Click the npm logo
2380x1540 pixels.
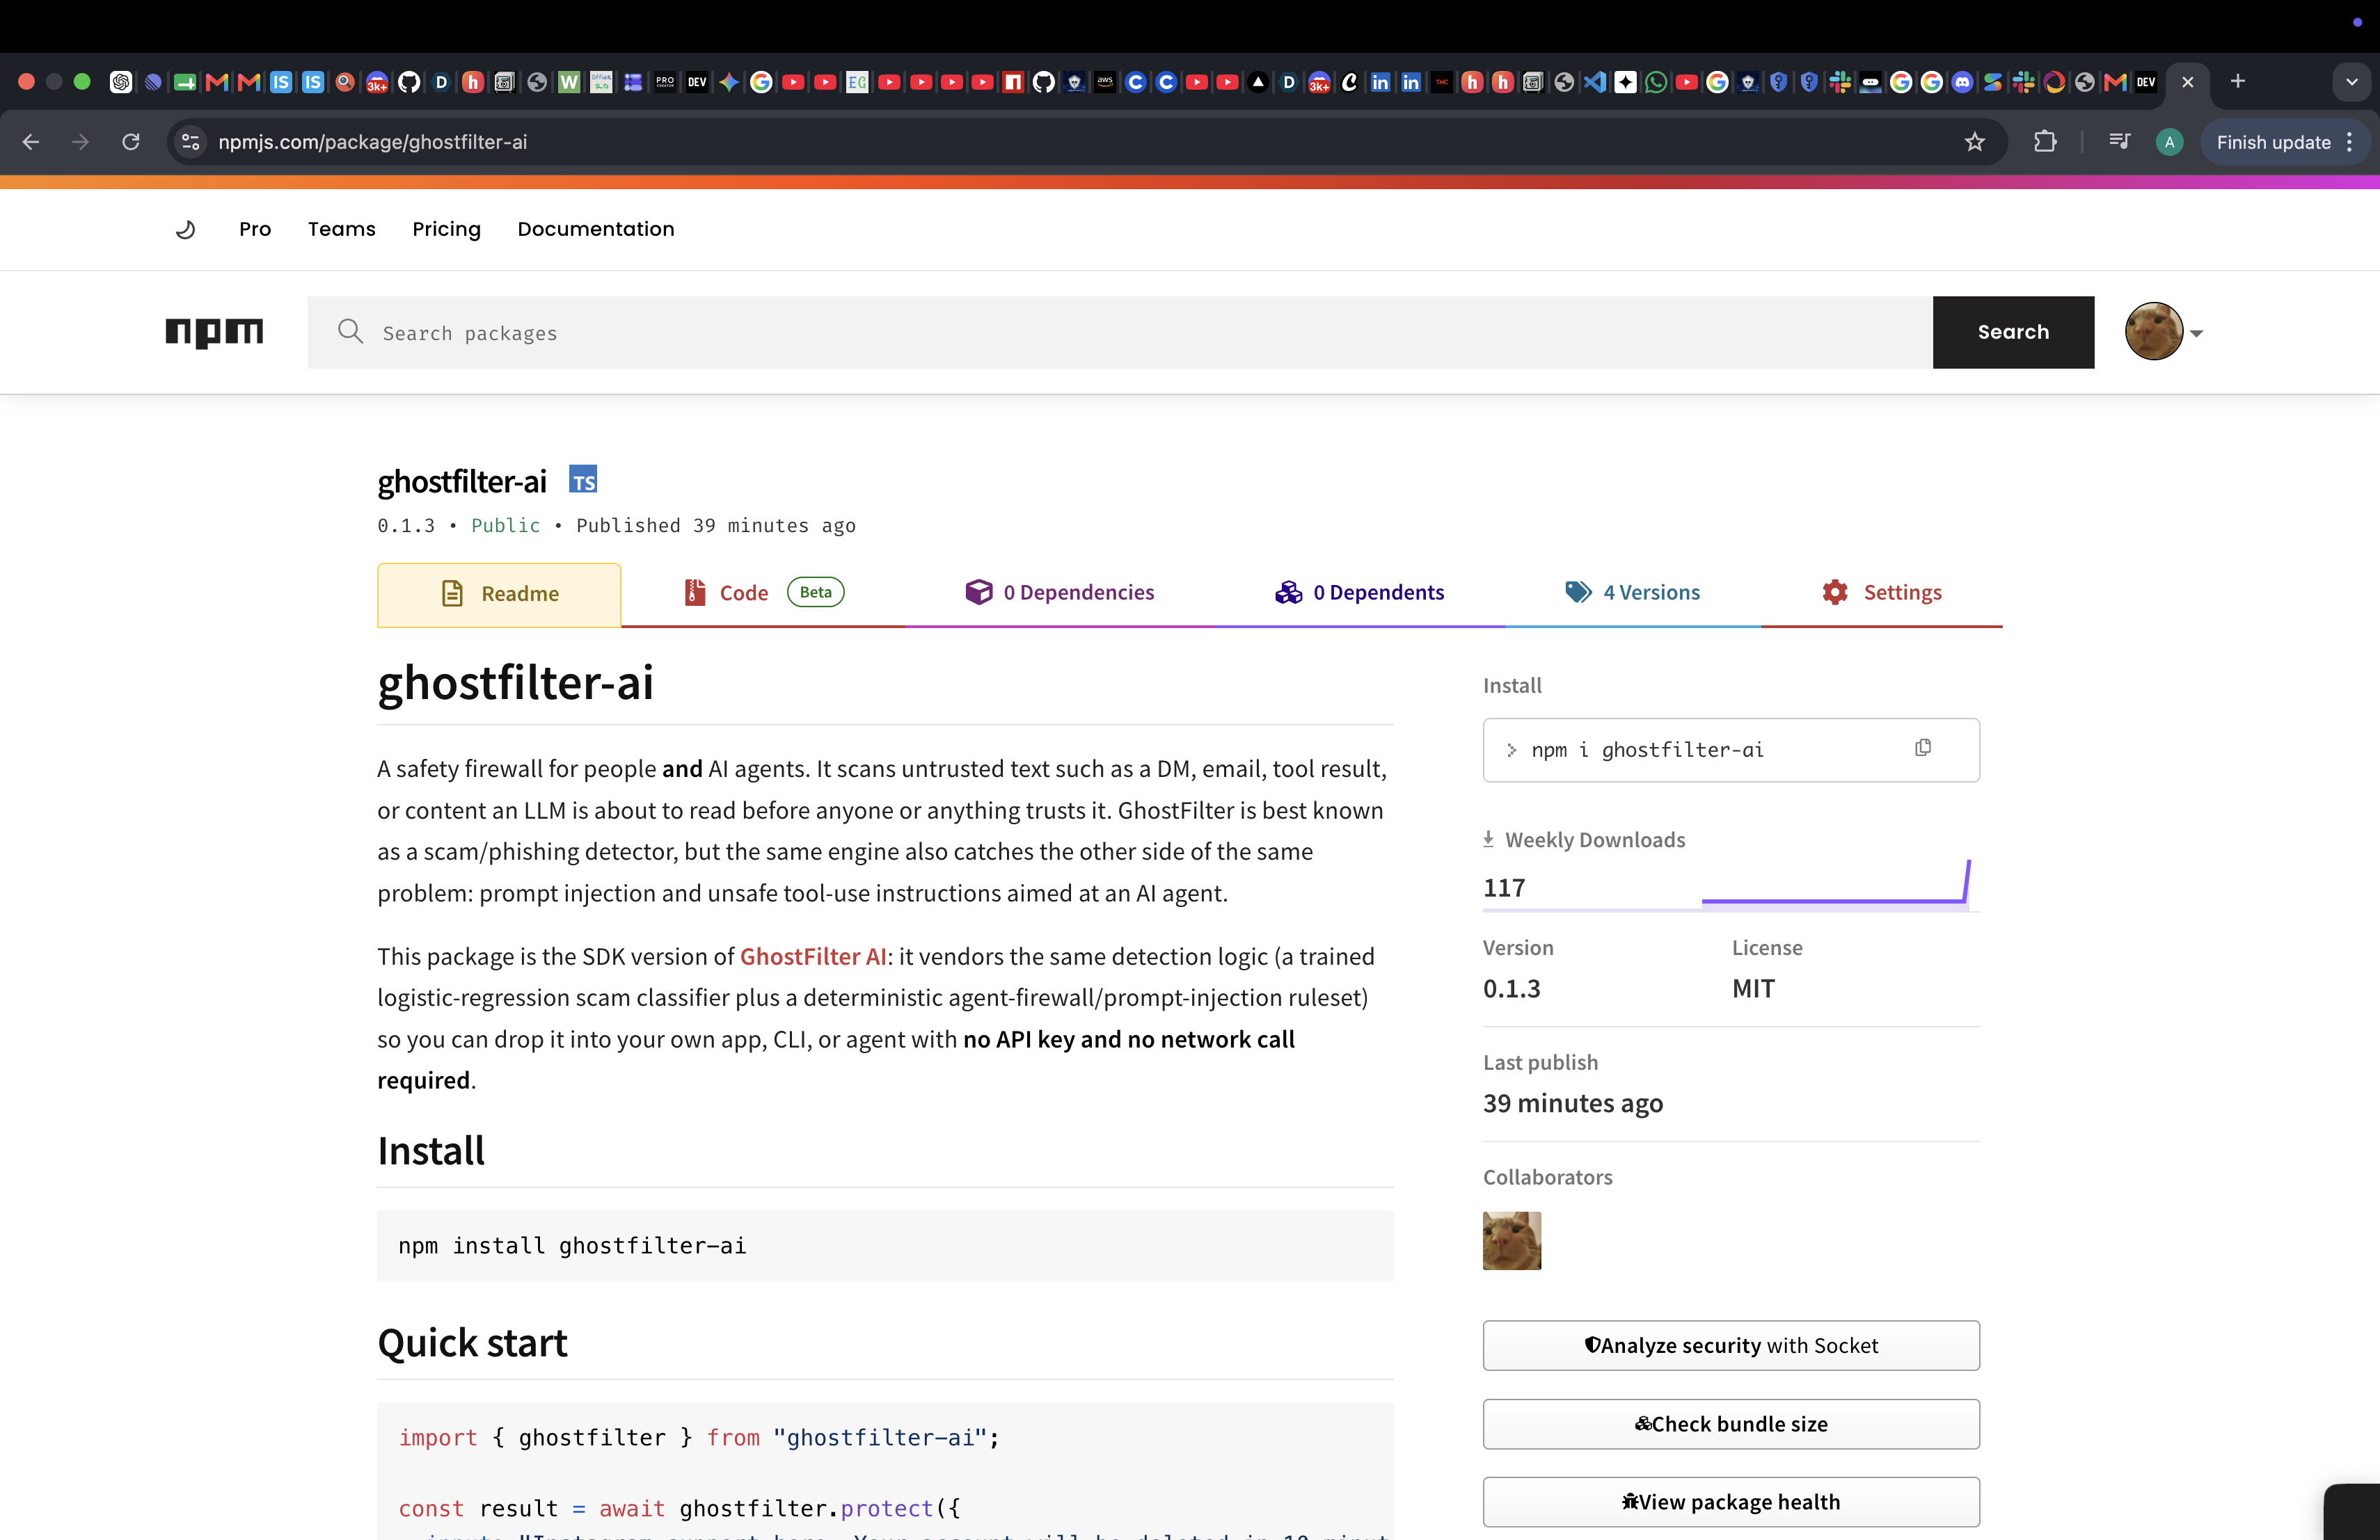[214, 332]
